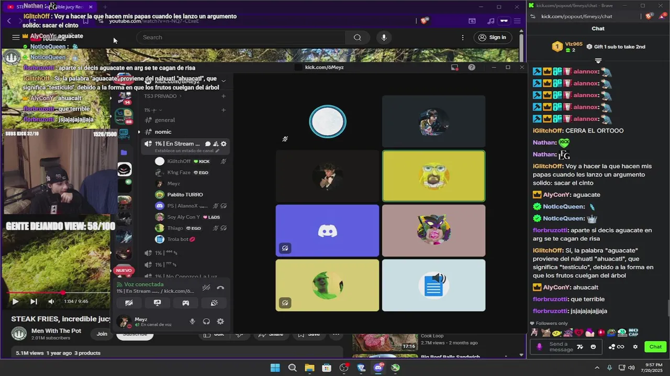This screenshot has height=376, width=670.
Task: Invite people to En Stream voice channel
Action: (x=216, y=144)
